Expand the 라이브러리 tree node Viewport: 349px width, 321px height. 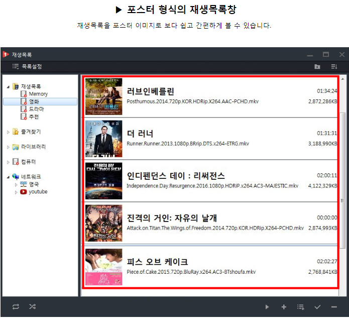click(x=8, y=147)
